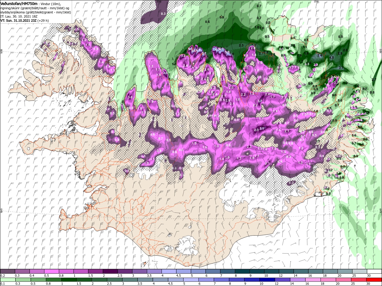Click the upper legend swatch between 0.3 and 0.4

click(x=22, y=271)
